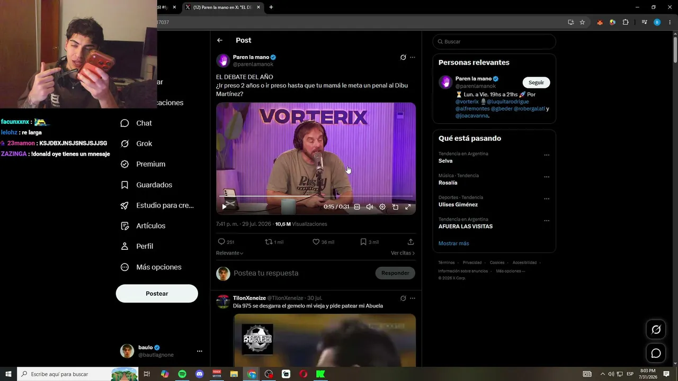Click the Buscar search field
Viewport: 678px width, 381px height.
[x=494, y=41]
